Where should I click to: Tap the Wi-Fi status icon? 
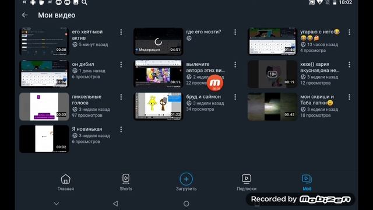320,2
